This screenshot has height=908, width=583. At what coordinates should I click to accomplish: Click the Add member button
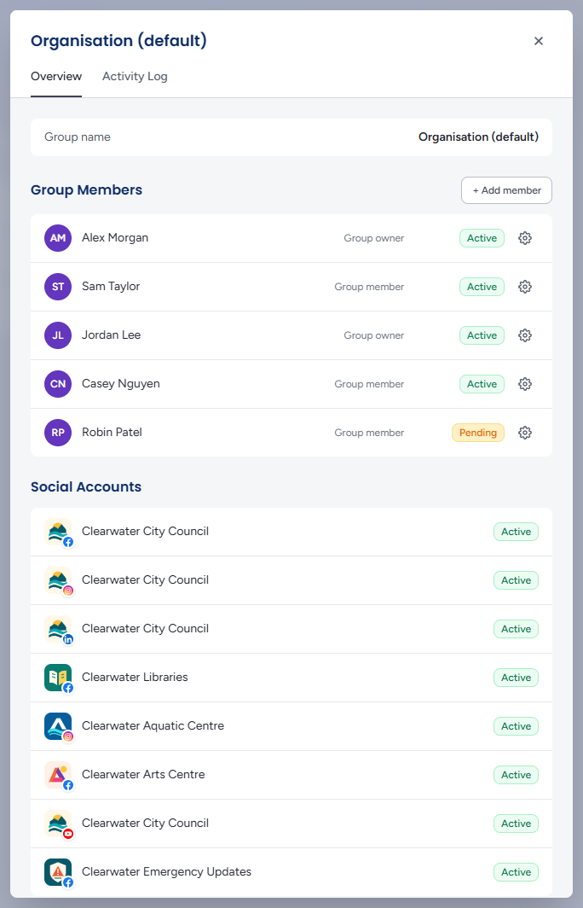[x=506, y=190]
